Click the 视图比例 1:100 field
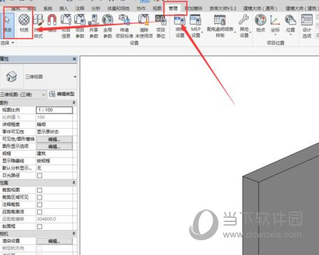Image resolution: width=319 pixels, height=255 pixels. pyautogui.click(x=54, y=110)
